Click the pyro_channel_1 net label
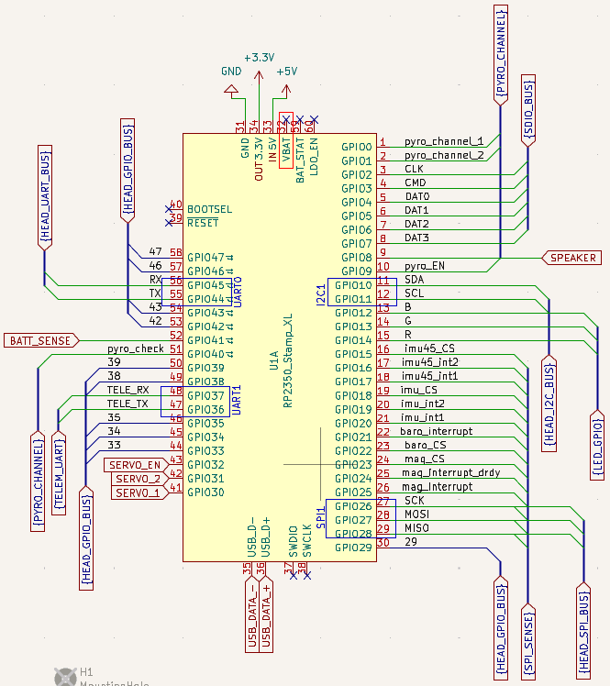610x686 pixels. 444,141
